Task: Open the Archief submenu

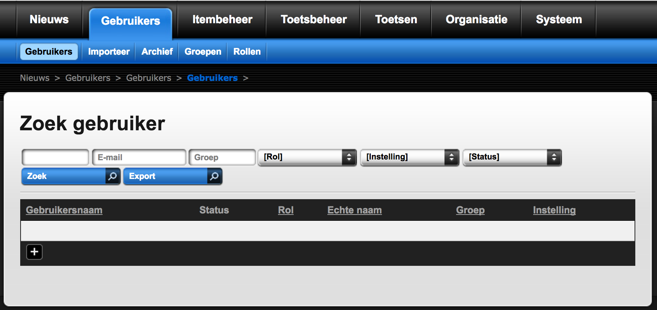Action: pyautogui.click(x=157, y=52)
